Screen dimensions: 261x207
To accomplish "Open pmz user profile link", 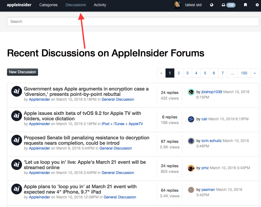I will [205, 168].
